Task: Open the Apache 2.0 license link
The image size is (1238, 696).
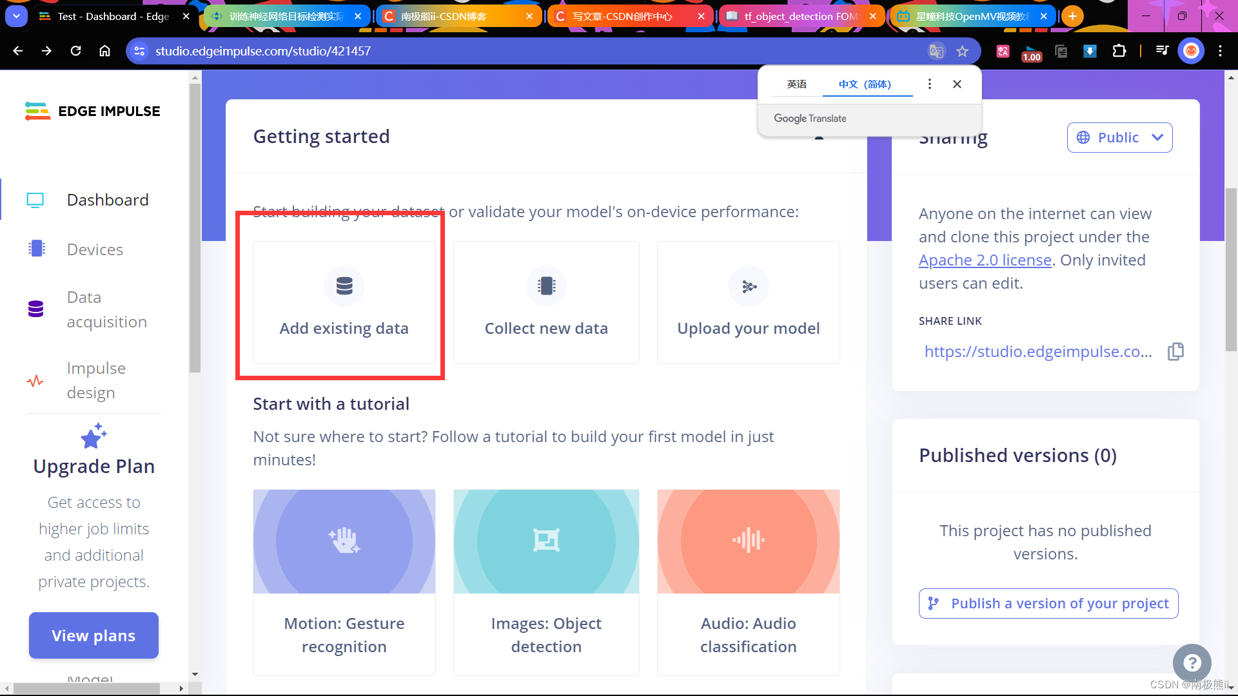Action: pos(985,260)
